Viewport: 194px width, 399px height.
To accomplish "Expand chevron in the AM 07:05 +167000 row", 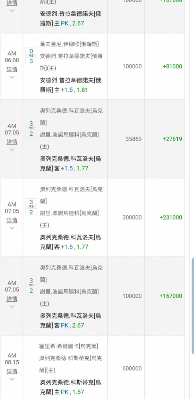I will [12, 306].
